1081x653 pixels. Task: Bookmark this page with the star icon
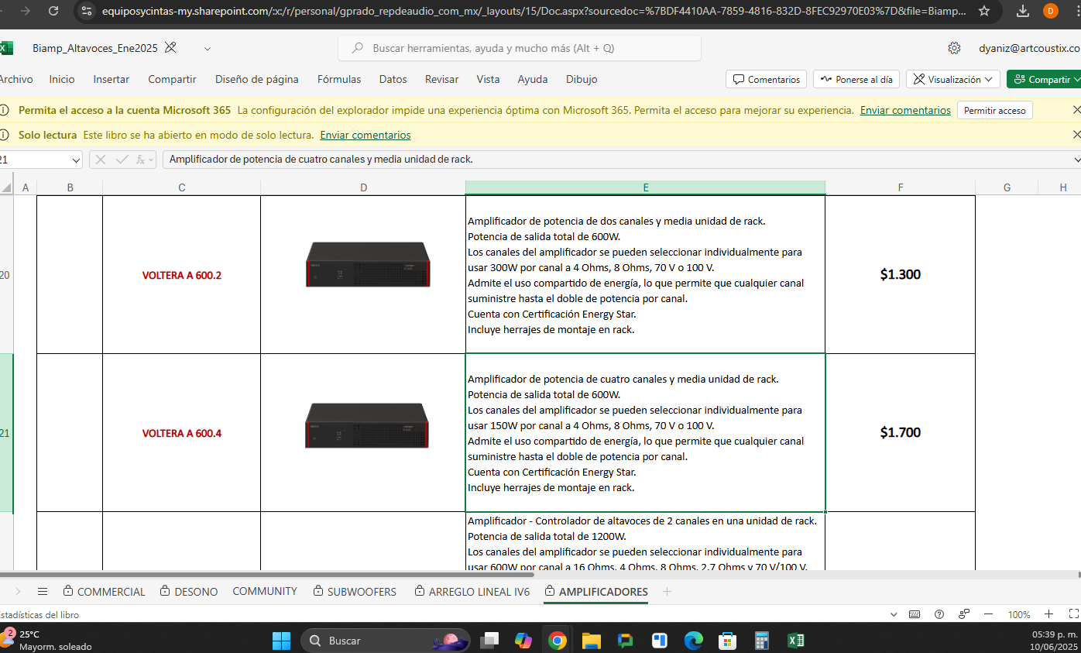pos(984,11)
